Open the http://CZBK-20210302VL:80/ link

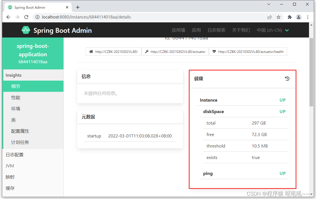click(114, 51)
